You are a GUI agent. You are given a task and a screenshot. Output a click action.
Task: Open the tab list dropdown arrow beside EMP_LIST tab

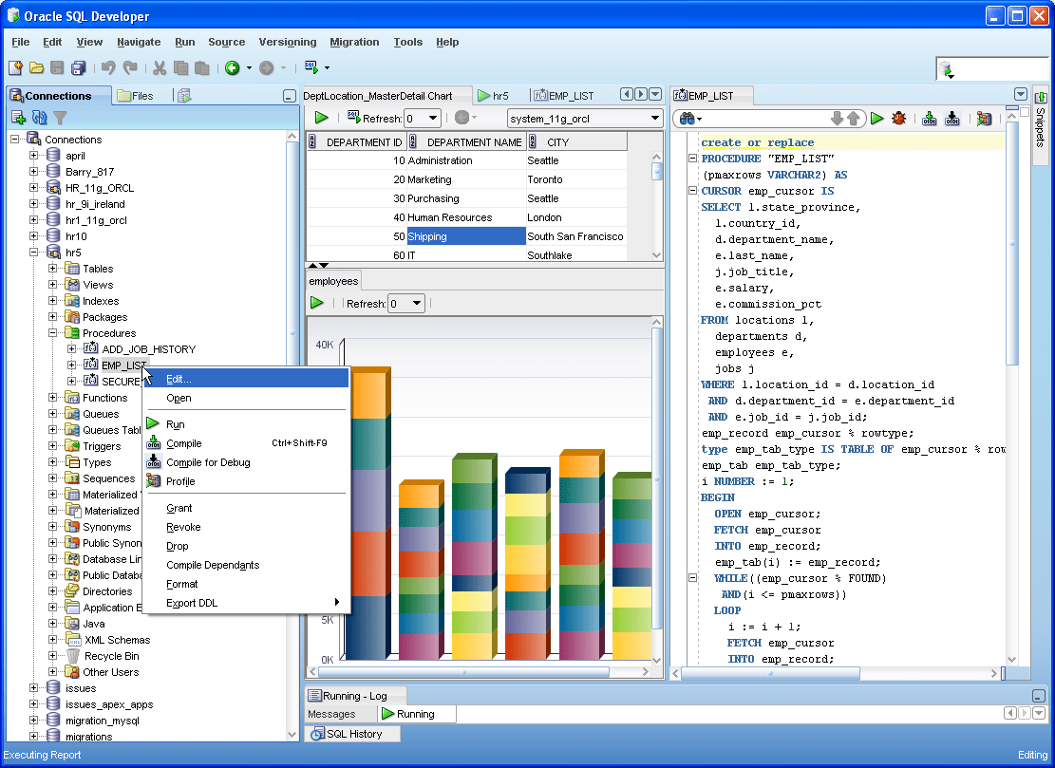[1021, 94]
